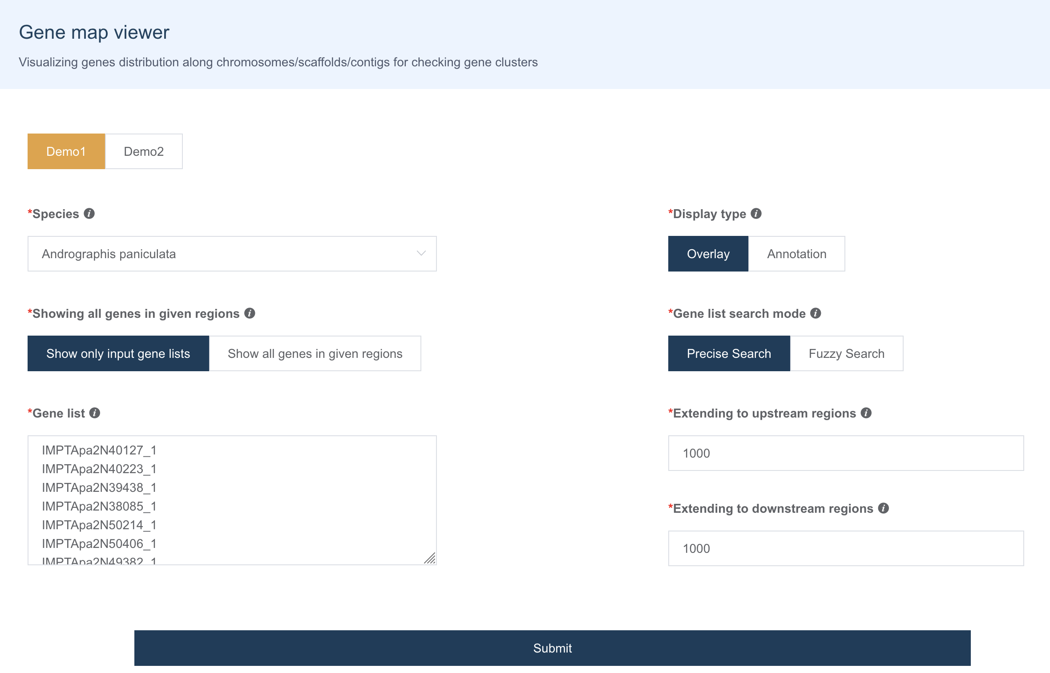Open info tooltip for Showing all genes
Image resolution: width=1050 pixels, height=673 pixels.
tap(250, 313)
